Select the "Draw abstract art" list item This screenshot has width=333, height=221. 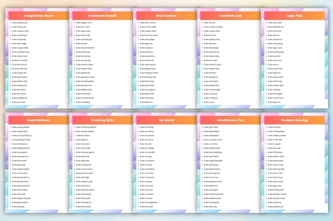point(211,52)
